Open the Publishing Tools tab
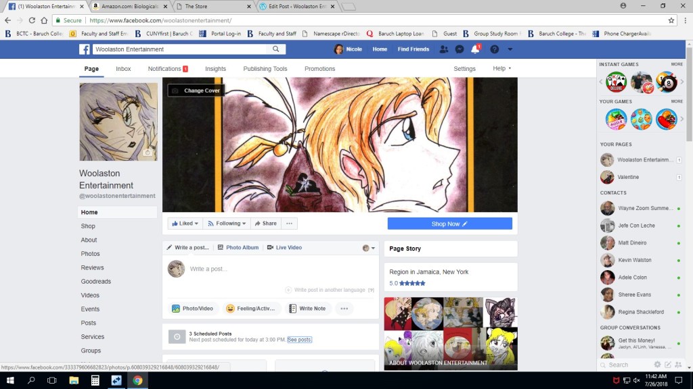This screenshot has height=389, width=693. coord(265,69)
